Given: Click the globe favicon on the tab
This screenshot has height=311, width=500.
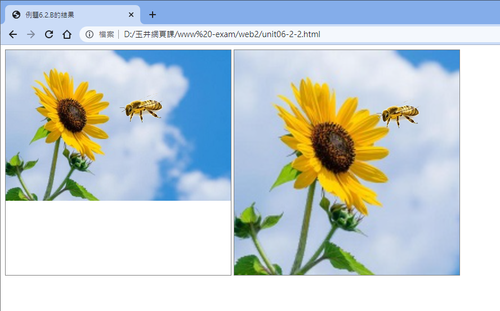Looking at the screenshot, I should click(x=16, y=15).
